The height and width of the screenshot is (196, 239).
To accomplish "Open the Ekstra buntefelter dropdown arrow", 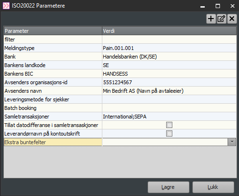I will tap(232, 142).
